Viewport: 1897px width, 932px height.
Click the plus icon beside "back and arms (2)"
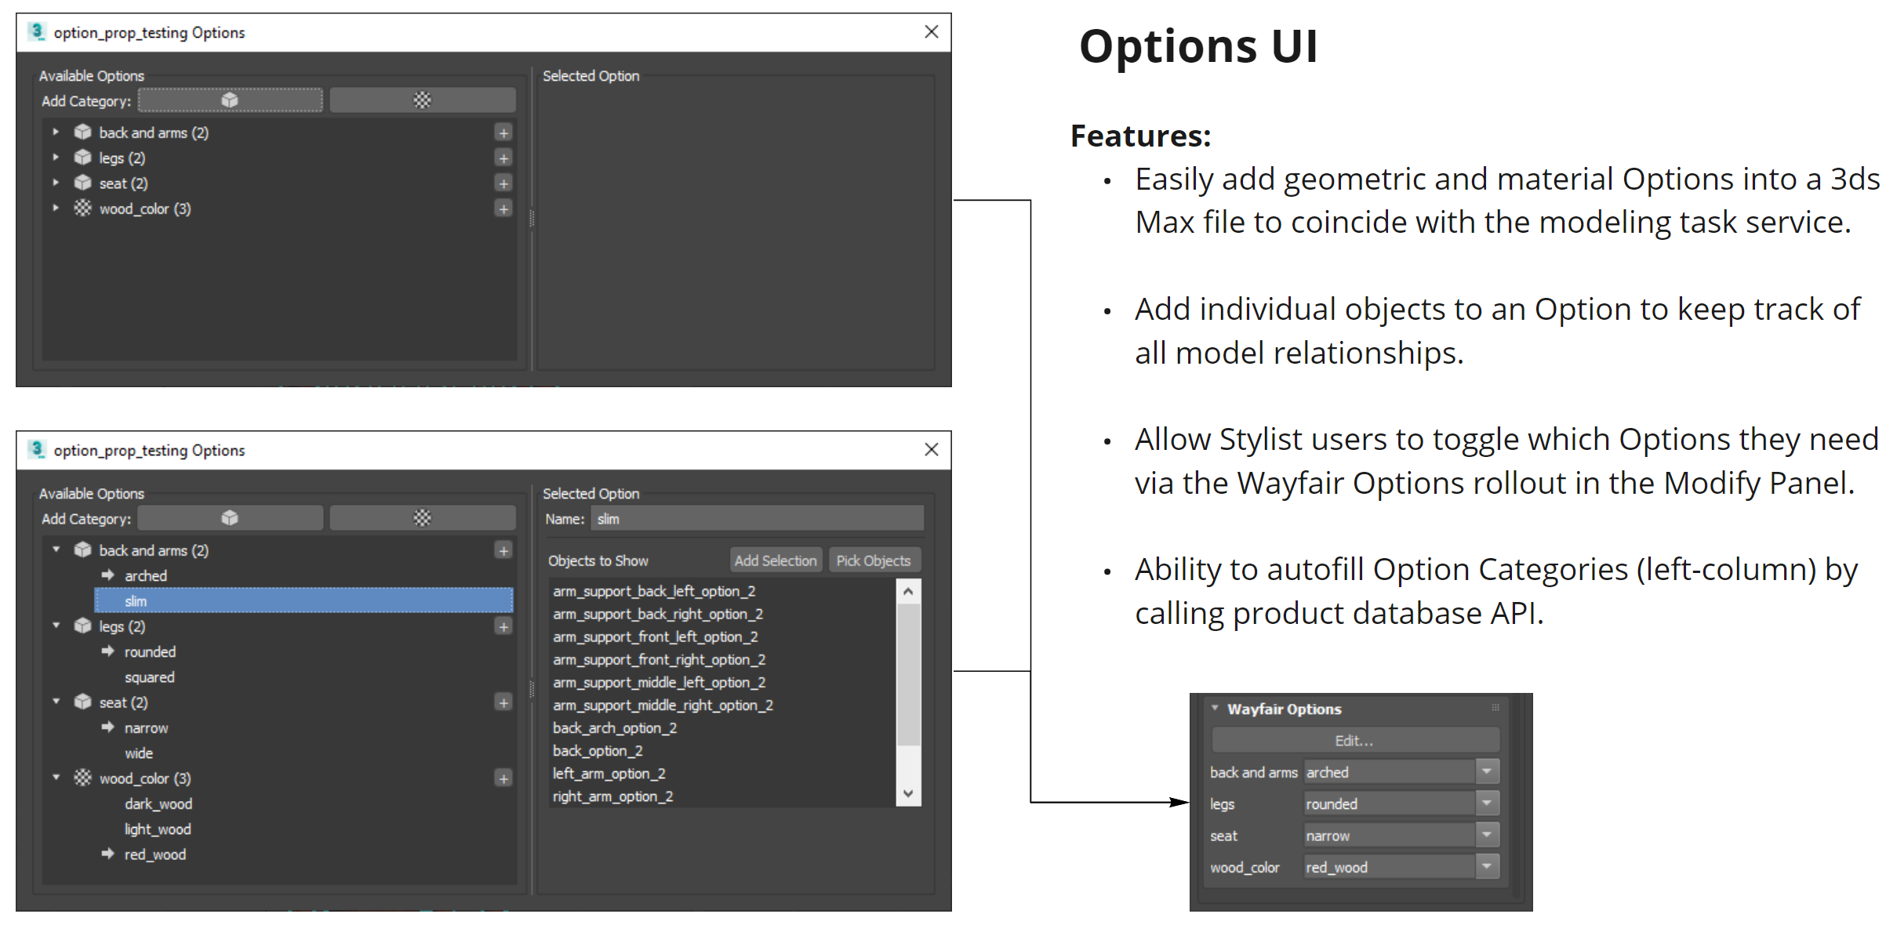[x=503, y=132]
